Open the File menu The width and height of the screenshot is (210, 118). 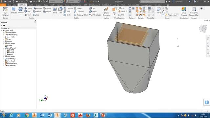coord(3,5)
